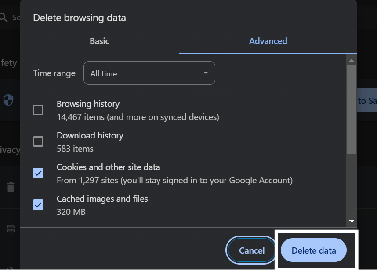Click the trash can icon in sidebar
The width and height of the screenshot is (377, 272).
[11, 187]
